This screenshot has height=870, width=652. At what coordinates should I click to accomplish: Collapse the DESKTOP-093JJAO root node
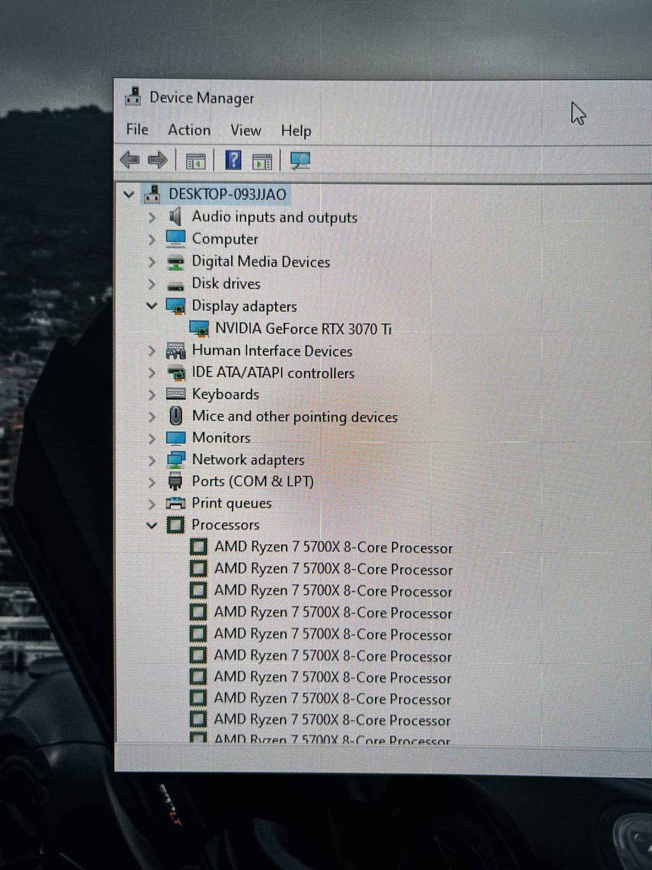(x=129, y=194)
